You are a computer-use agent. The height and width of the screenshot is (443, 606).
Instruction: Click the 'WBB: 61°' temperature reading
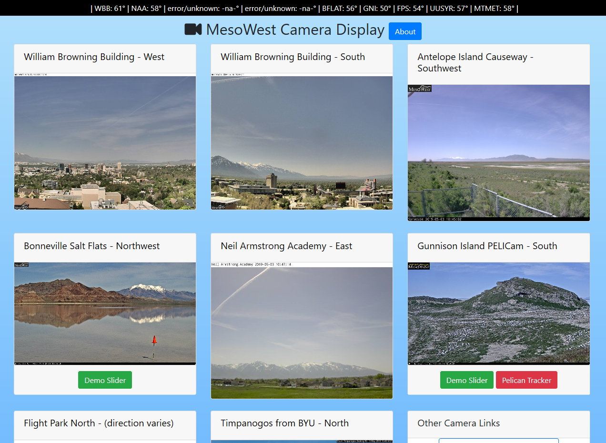[109, 8]
